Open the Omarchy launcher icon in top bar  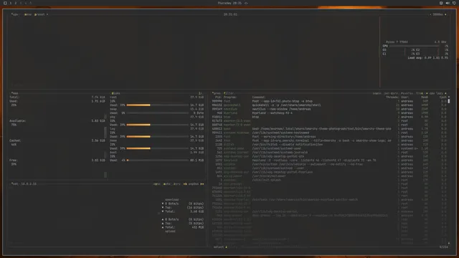[x=5, y=3]
